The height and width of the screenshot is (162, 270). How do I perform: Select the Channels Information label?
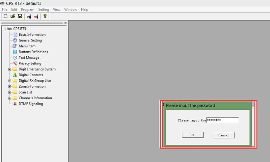click(x=35, y=98)
